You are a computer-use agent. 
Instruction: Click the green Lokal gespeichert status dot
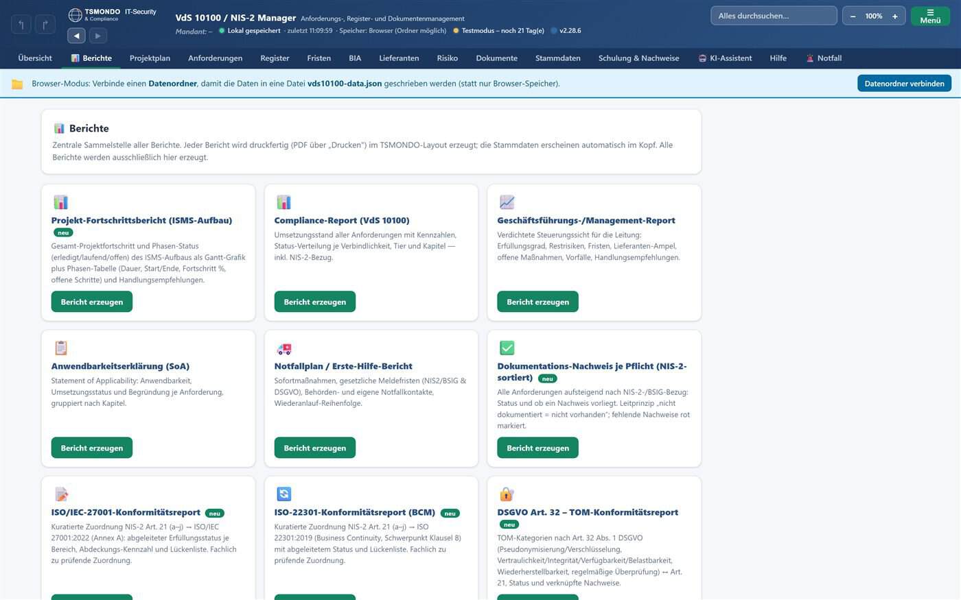tap(222, 31)
